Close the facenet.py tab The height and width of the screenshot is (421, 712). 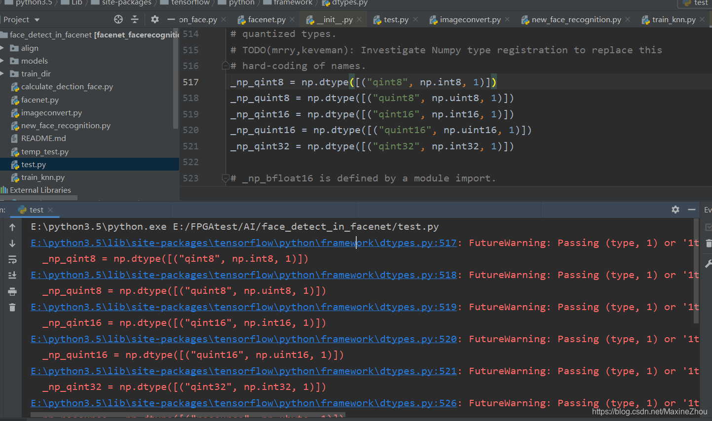(292, 19)
